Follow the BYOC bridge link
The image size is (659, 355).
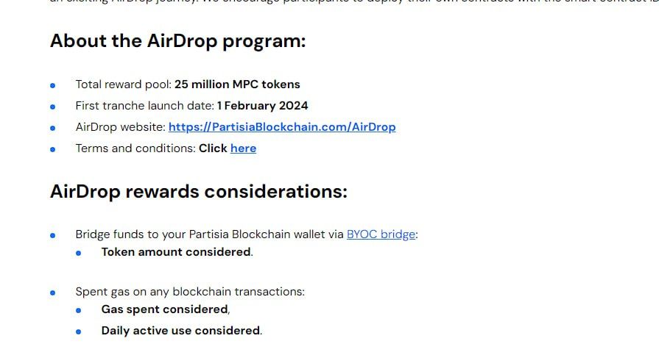coord(381,235)
